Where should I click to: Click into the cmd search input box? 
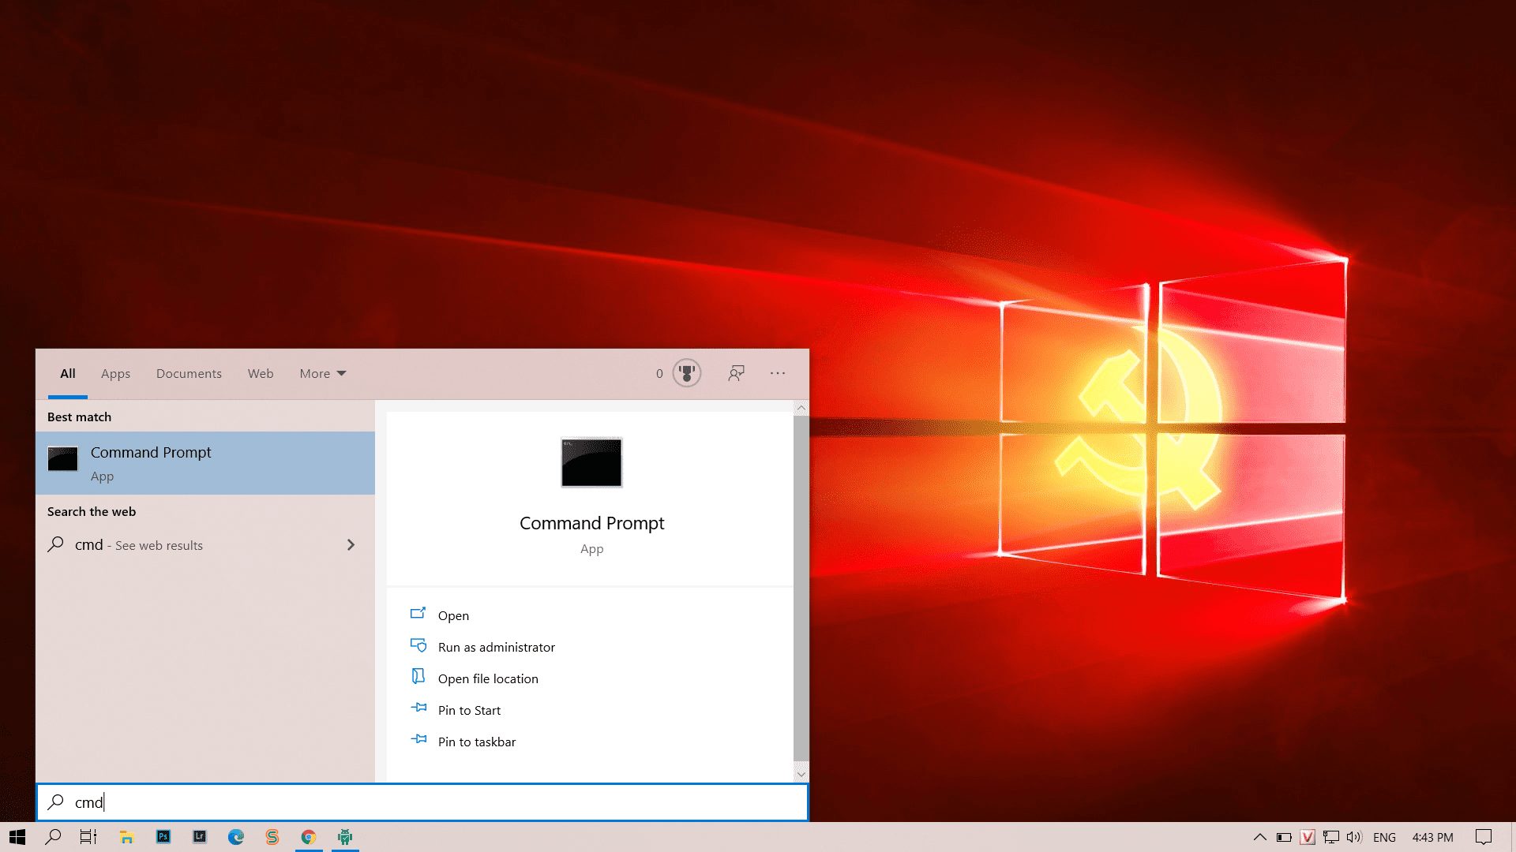[x=422, y=802]
